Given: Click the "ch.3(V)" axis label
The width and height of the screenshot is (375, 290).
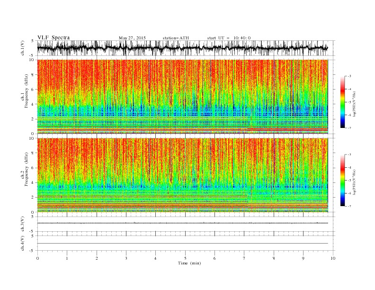Looking at the screenshot, I should [x=23, y=224].
